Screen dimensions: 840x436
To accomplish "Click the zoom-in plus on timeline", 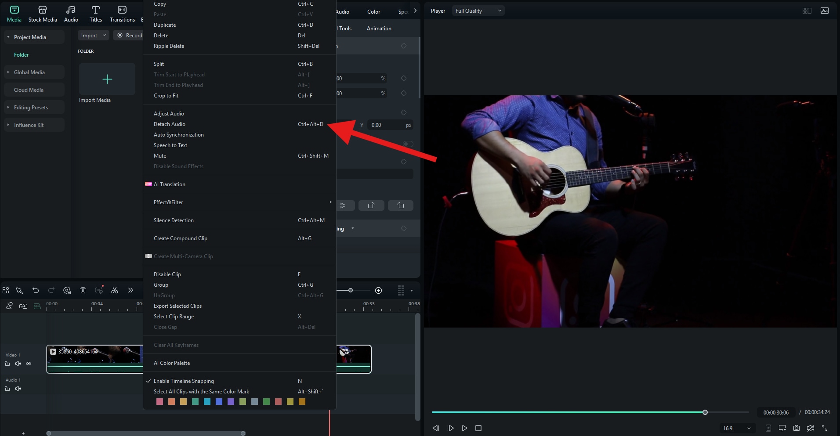I will [379, 290].
